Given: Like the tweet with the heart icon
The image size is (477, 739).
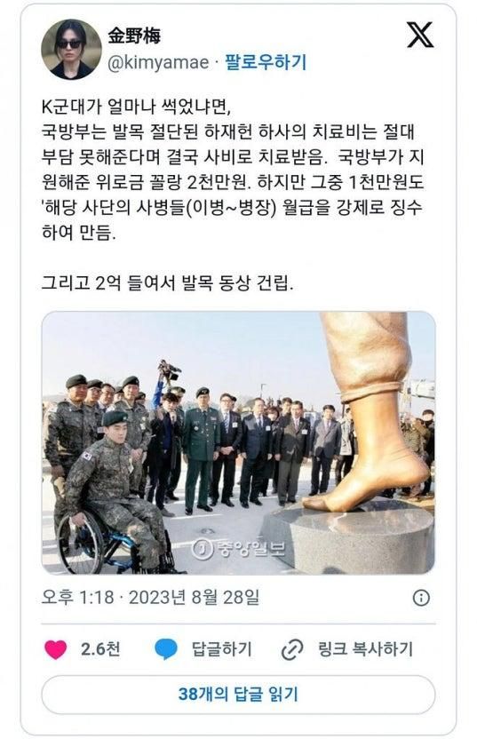Looking at the screenshot, I should point(56,649).
